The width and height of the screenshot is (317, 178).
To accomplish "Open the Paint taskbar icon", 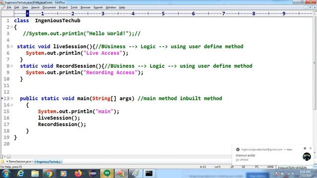I will pos(135,174).
